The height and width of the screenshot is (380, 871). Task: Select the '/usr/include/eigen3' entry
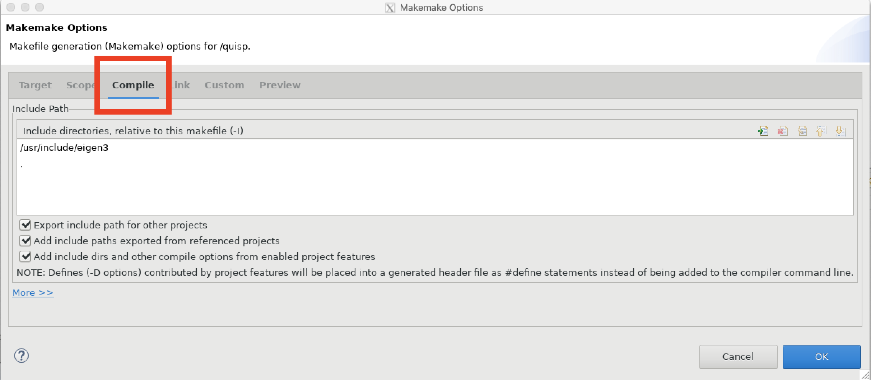click(65, 147)
